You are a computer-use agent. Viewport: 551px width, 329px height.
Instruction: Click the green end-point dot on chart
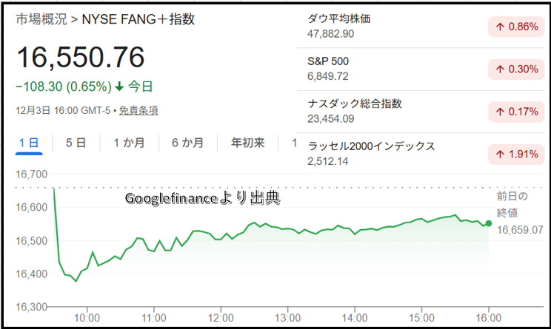(x=488, y=223)
